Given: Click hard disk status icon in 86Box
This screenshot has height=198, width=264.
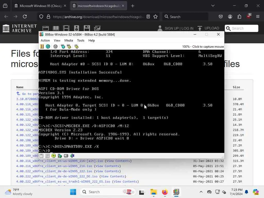Looking at the screenshot, I should pos(66,156).
